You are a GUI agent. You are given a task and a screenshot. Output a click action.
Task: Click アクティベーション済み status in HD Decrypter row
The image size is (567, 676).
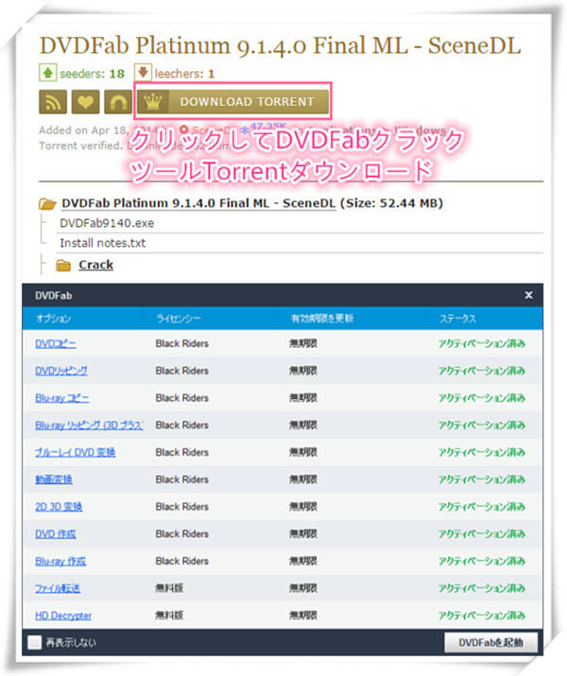pyautogui.click(x=482, y=615)
